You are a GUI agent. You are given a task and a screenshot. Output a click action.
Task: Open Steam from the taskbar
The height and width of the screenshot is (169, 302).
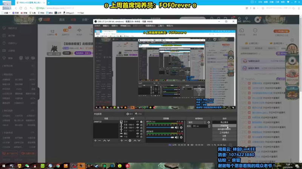[97, 166]
